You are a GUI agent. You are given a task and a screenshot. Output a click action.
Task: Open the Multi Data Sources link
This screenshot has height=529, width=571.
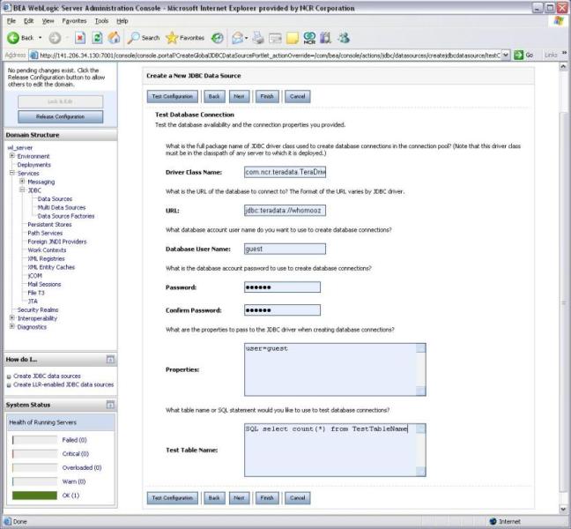tap(62, 207)
